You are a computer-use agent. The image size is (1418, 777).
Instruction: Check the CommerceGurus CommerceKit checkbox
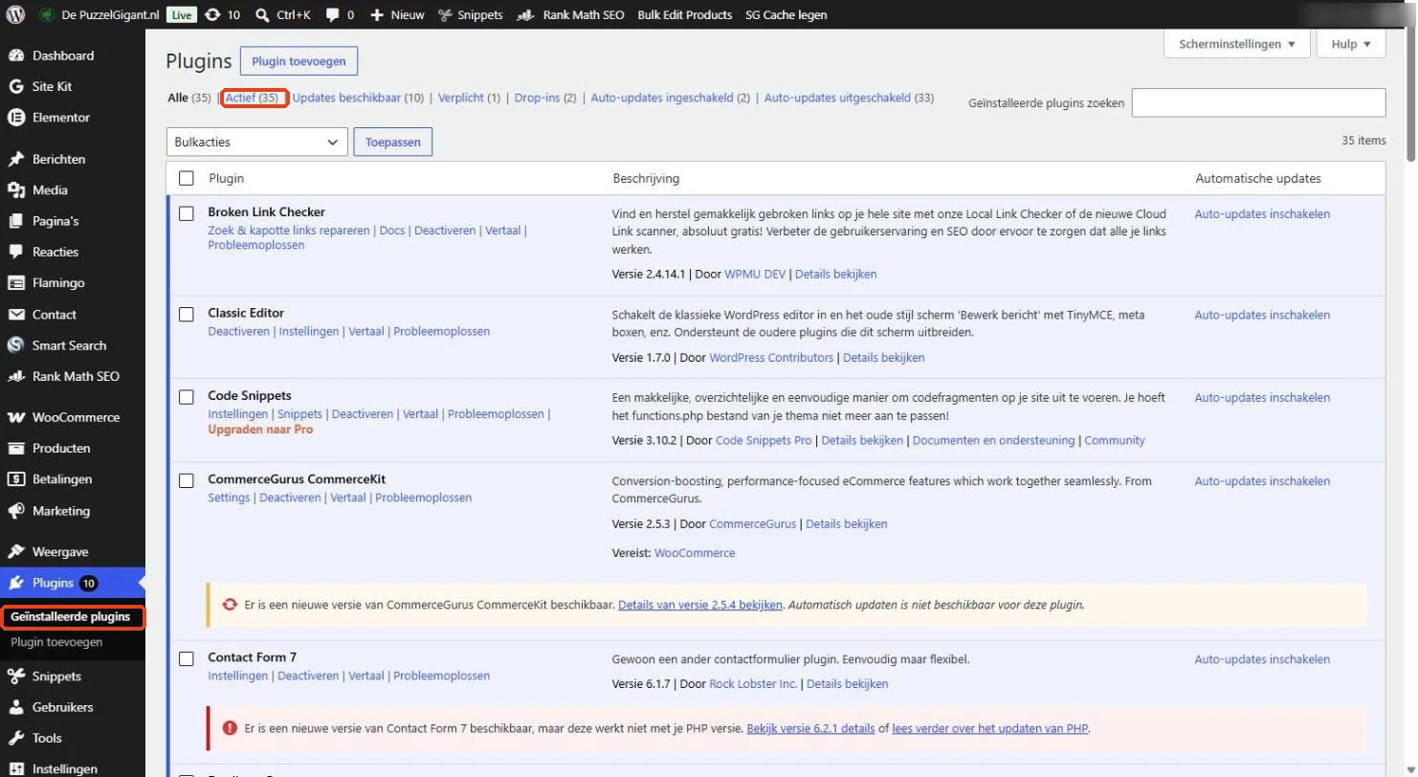click(x=187, y=480)
